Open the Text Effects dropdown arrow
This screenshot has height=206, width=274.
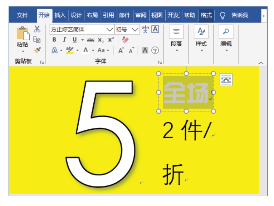point(61,51)
